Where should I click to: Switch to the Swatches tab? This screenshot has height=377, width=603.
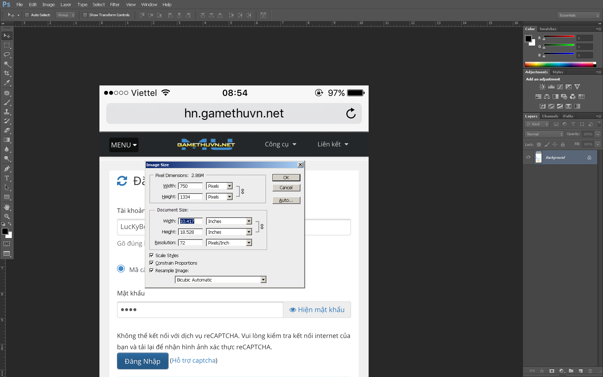coord(548,29)
